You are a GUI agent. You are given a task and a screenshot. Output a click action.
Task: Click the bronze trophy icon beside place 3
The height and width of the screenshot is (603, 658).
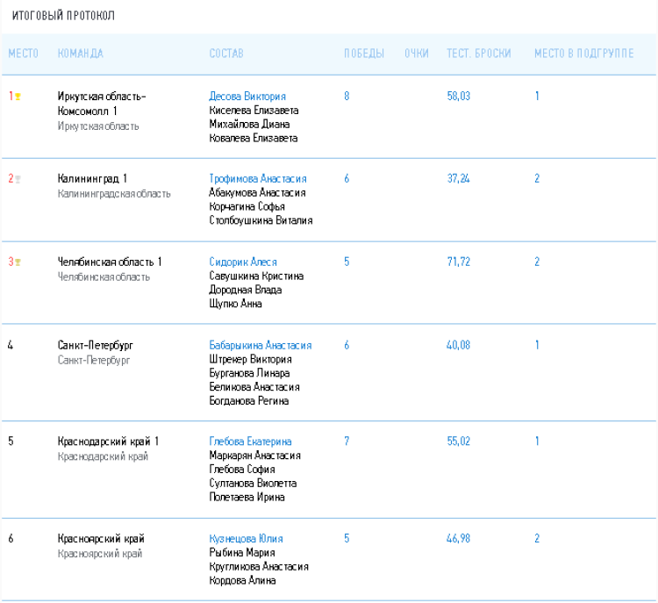click(18, 262)
